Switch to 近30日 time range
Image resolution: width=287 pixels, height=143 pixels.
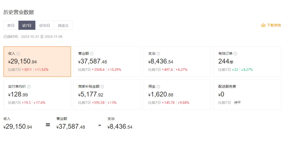(x=45, y=25)
